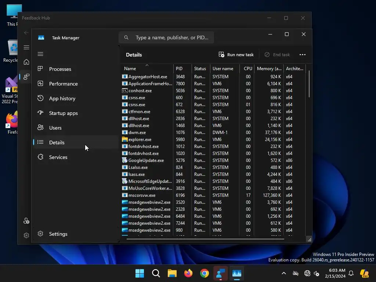Select GoogleUpdate.exe process

coord(213,160)
